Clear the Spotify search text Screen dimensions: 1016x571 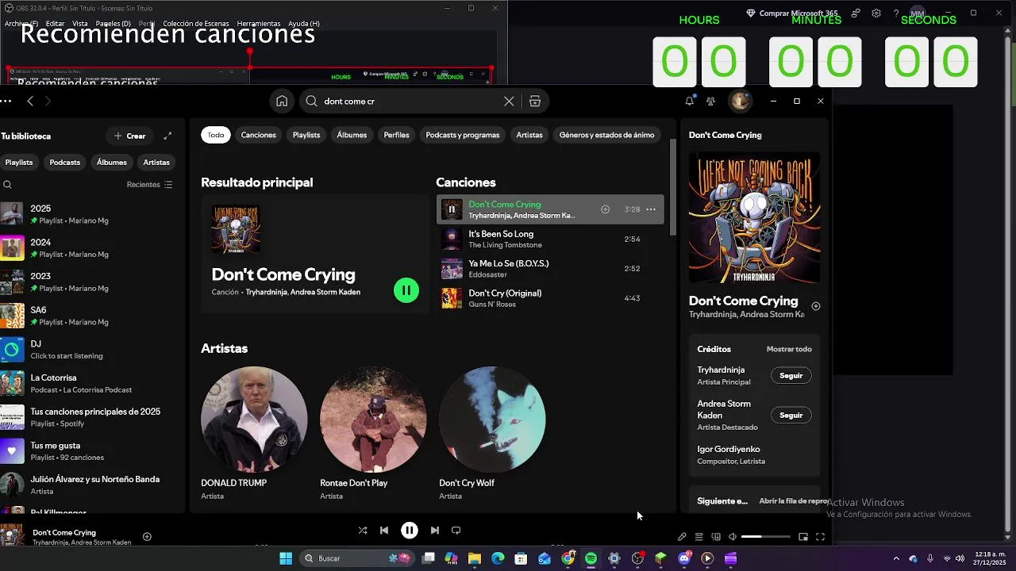point(509,102)
